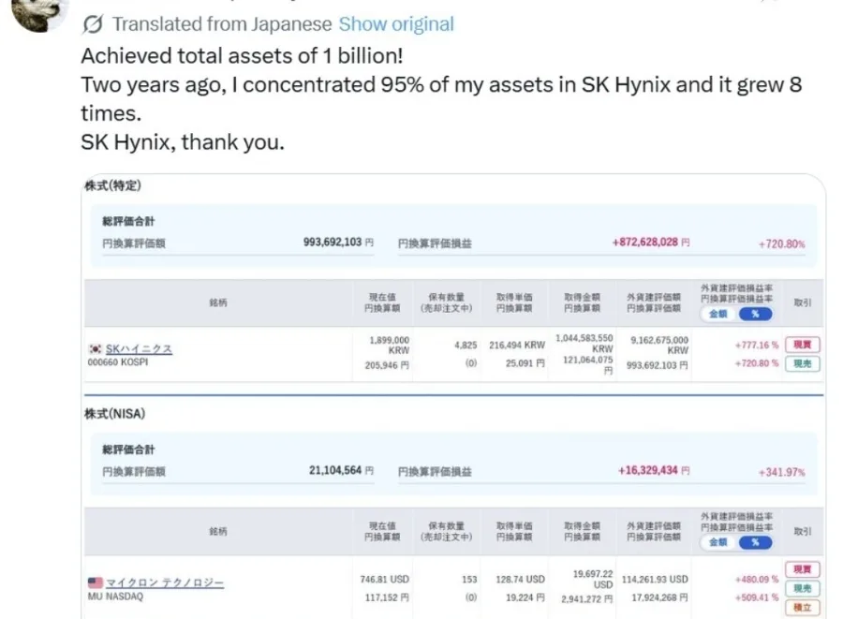Viewport: 843px width, 619px height.
Task: Click the translation icon beside Translated from Japanese
Action: click(93, 24)
